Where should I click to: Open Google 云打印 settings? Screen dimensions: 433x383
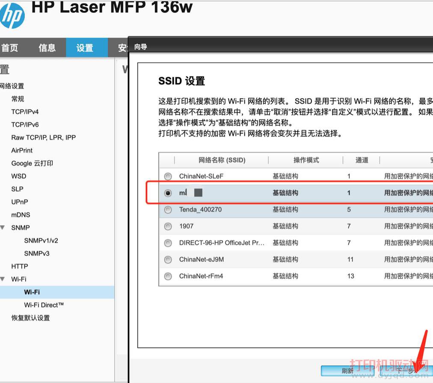pyautogui.click(x=32, y=163)
